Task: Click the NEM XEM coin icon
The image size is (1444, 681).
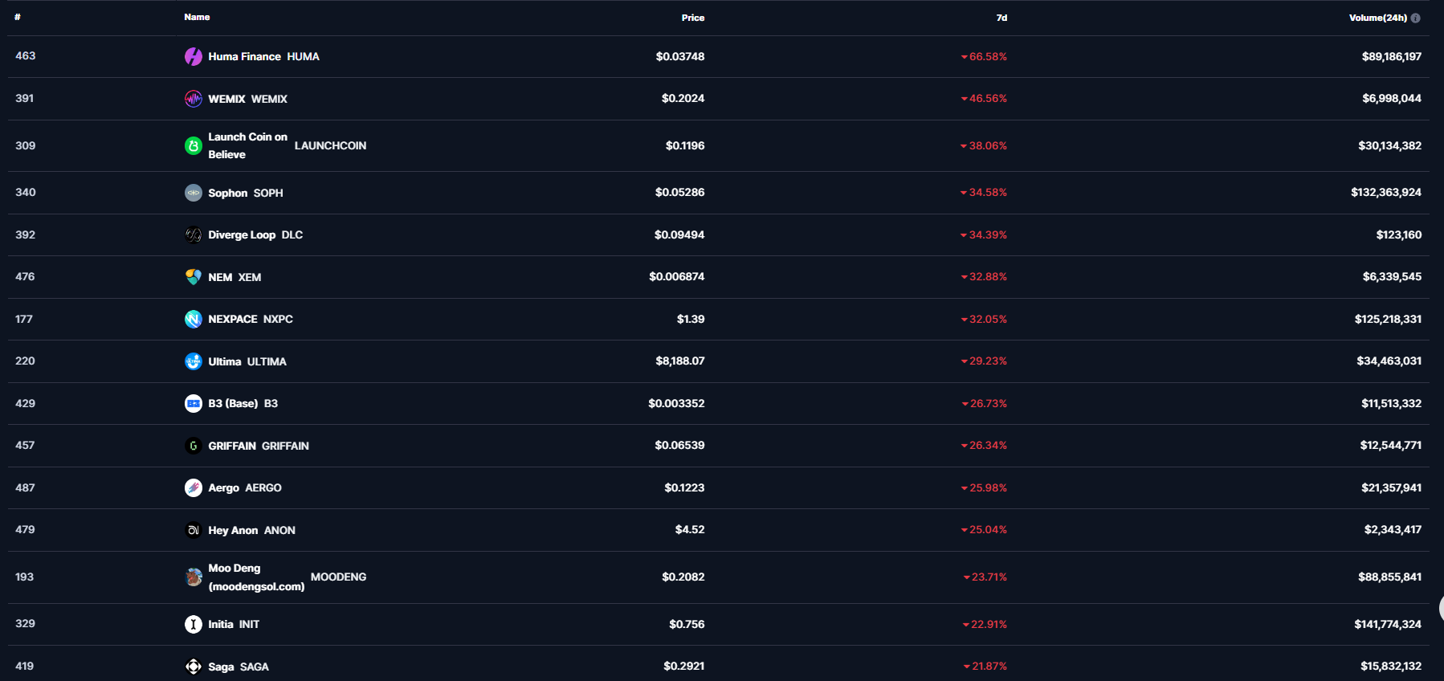Action: point(194,277)
